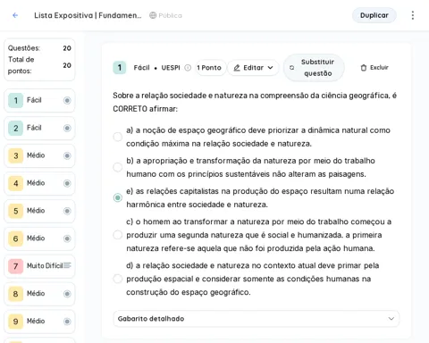Click the 'Pública' visibility label
This screenshot has height=343, width=429.
coord(170,15)
